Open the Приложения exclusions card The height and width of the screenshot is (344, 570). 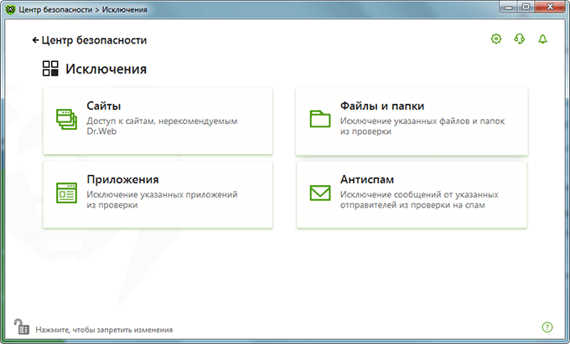click(x=158, y=195)
